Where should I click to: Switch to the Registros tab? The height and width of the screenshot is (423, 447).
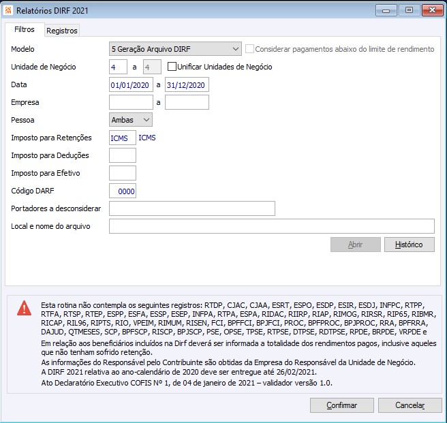[62, 31]
